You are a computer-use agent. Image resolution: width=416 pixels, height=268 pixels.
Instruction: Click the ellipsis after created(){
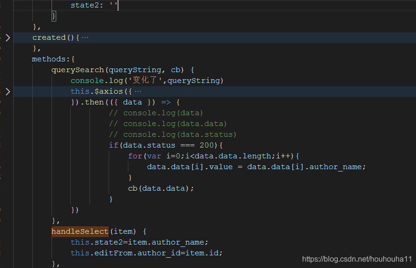click(x=85, y=37)
